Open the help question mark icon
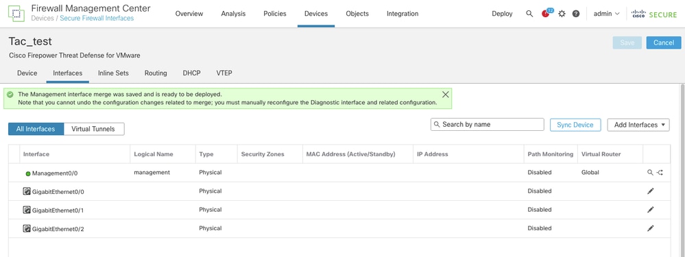Image resolution: width=685 pixels, height=257 pixels. [x=576, y=14]
